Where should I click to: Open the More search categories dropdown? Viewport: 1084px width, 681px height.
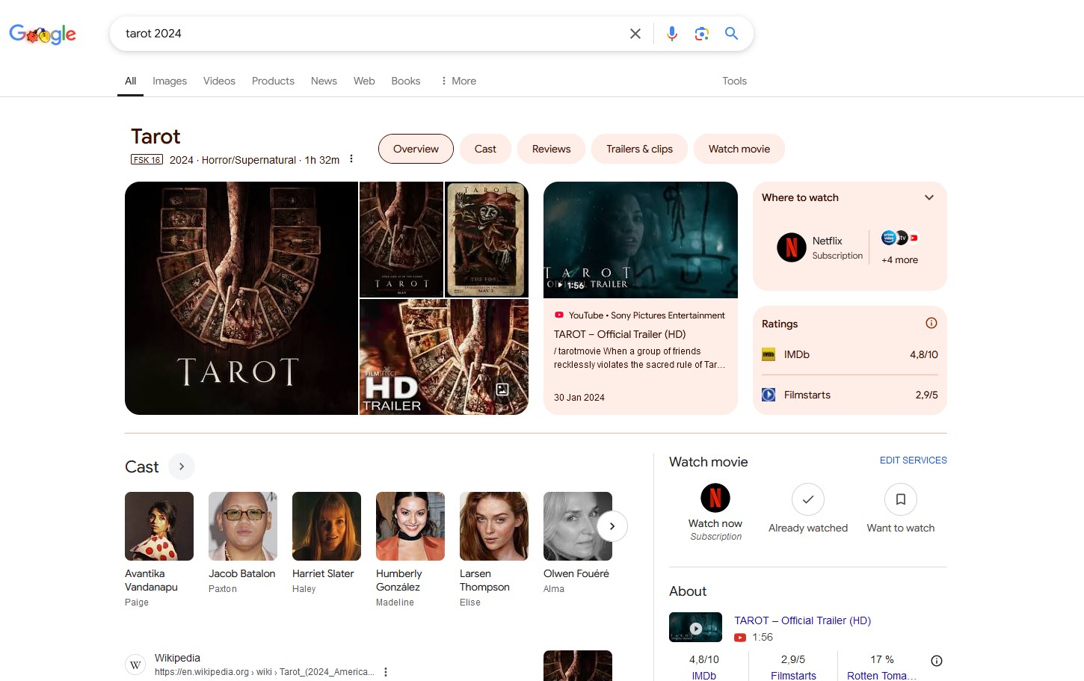point(458,81)
